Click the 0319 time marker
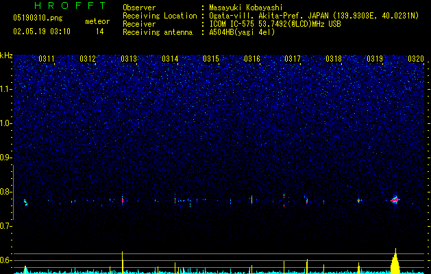The image size is (431, 274). [x=375, y=59]
